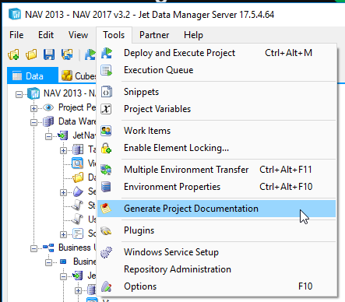
Task: Click the Element Locking padlock icon
Action: pyautogui.click(x=106, y=148)
